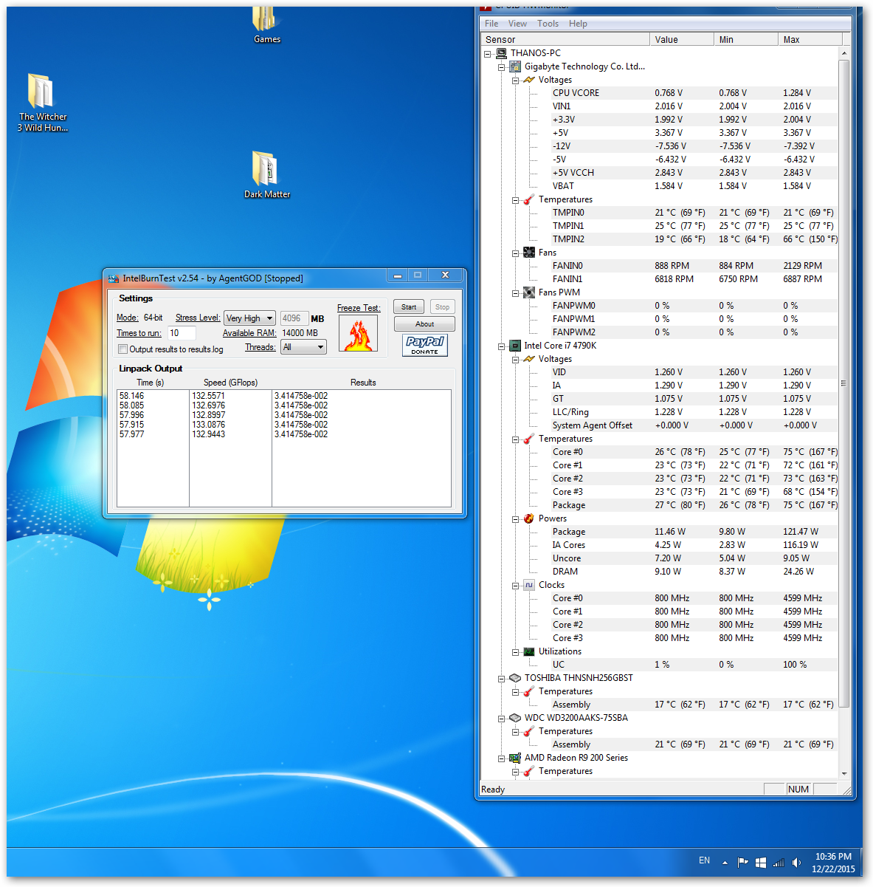
Task: Click the Stop button in IntelBurnTest
Action: 442,306
